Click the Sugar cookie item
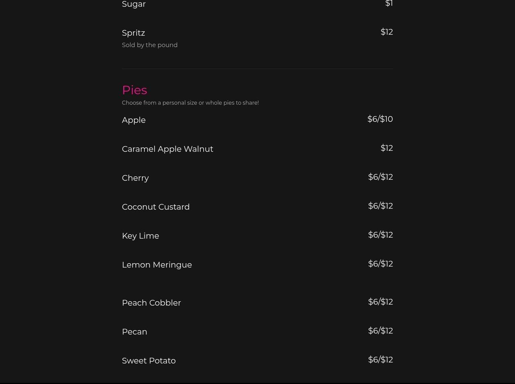The image size is (515, 384). tap(134, 4)
